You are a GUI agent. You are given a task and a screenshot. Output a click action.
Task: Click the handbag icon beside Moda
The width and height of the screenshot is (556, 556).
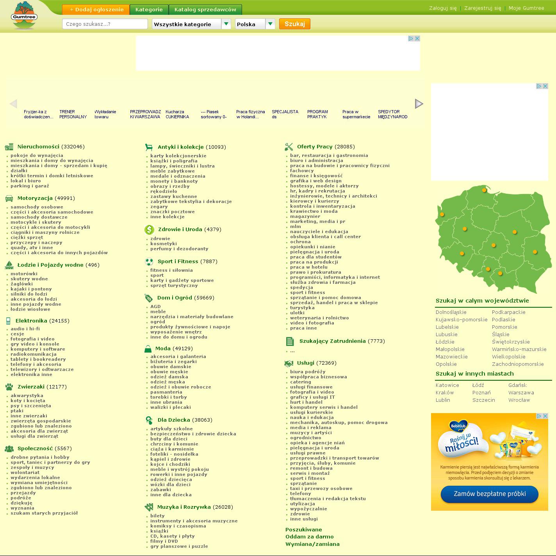tap(148, 349)
